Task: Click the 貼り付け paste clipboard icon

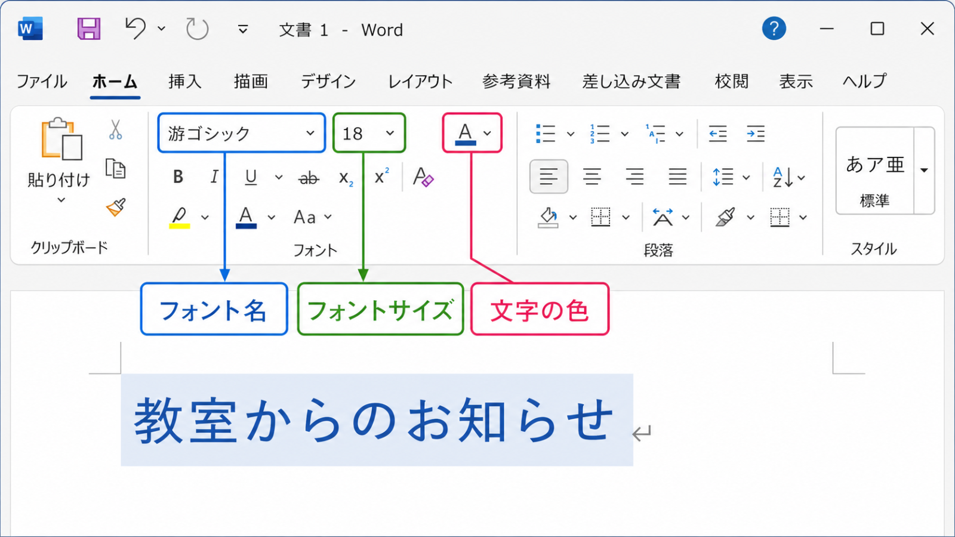Action: coord(61,139)
